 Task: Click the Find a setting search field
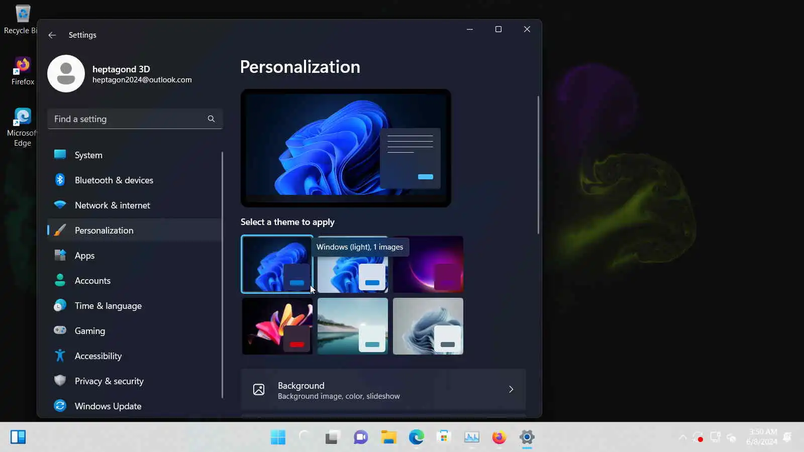tap(135, 119)
